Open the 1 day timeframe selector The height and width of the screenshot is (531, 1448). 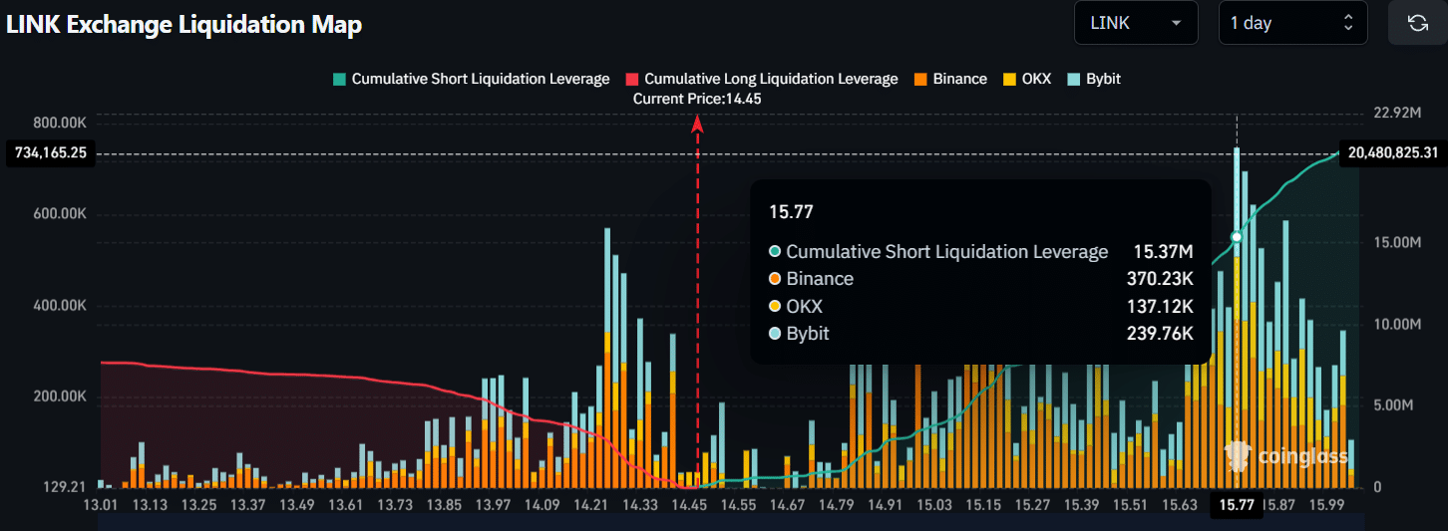[x=1292, y=23]
